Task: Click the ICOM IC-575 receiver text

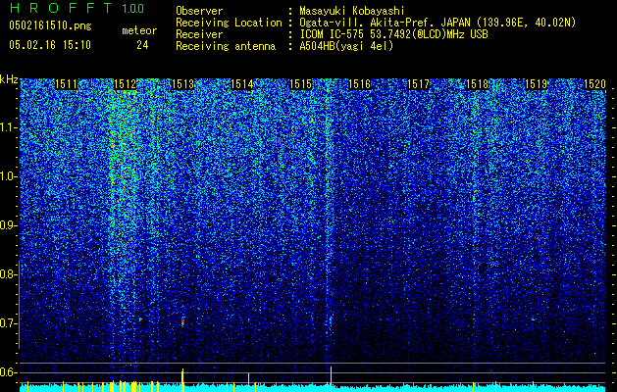Action: pos(393,34)
